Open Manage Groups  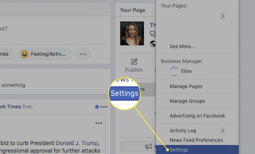click(x=187, y=101)
